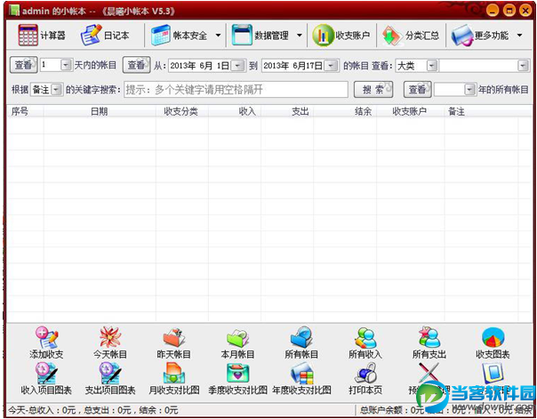The width and height of the screenshot is (537, 419).
Task: Click status text 总账户余额：0元
Action: 392,410
